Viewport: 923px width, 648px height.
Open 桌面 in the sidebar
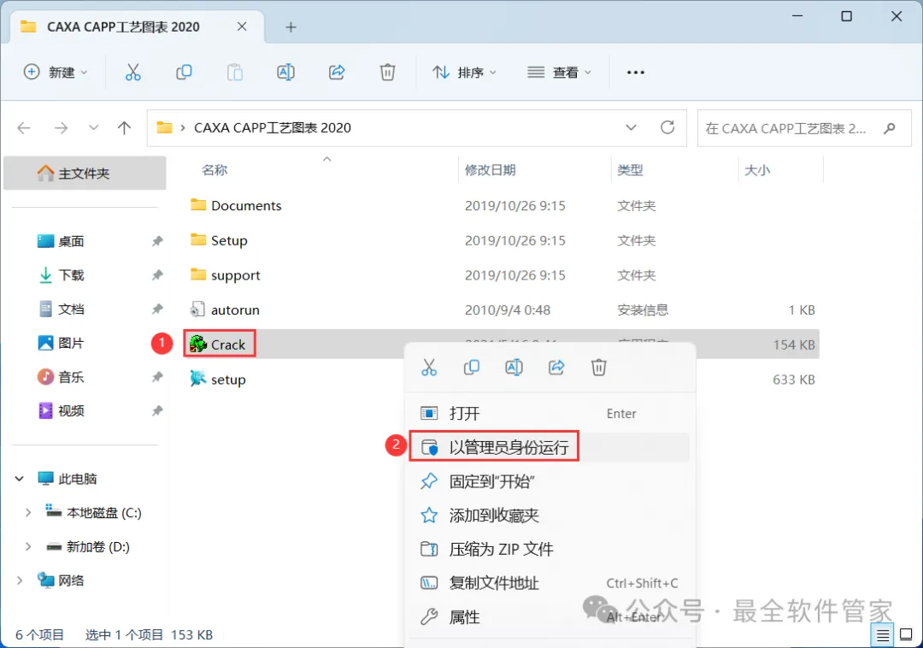[71, 241]
